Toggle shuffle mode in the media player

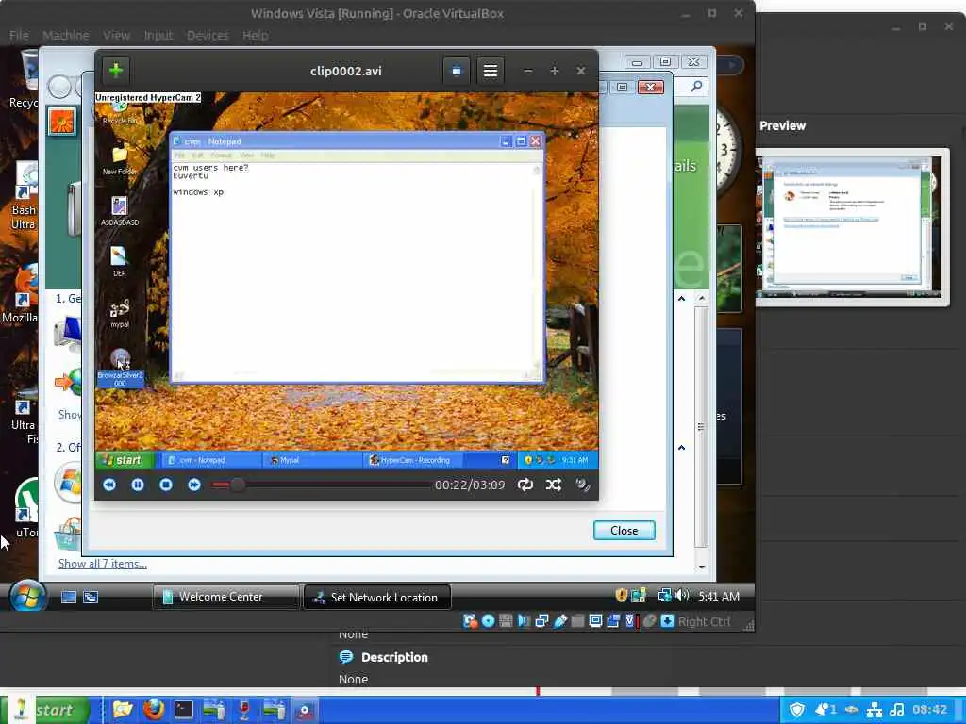[x=553, y=485]
